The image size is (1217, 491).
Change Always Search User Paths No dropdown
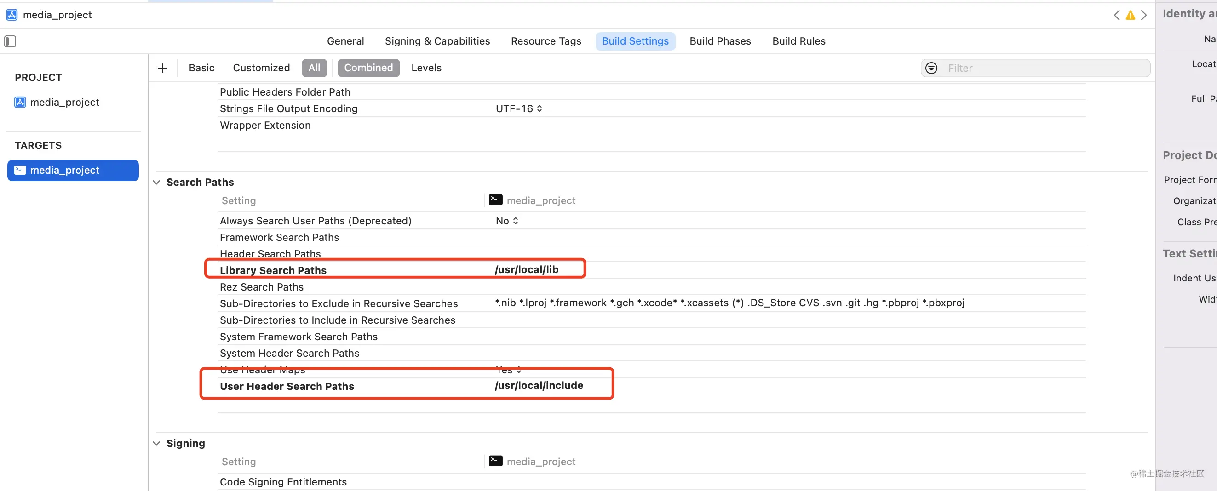tap(507, 221)
